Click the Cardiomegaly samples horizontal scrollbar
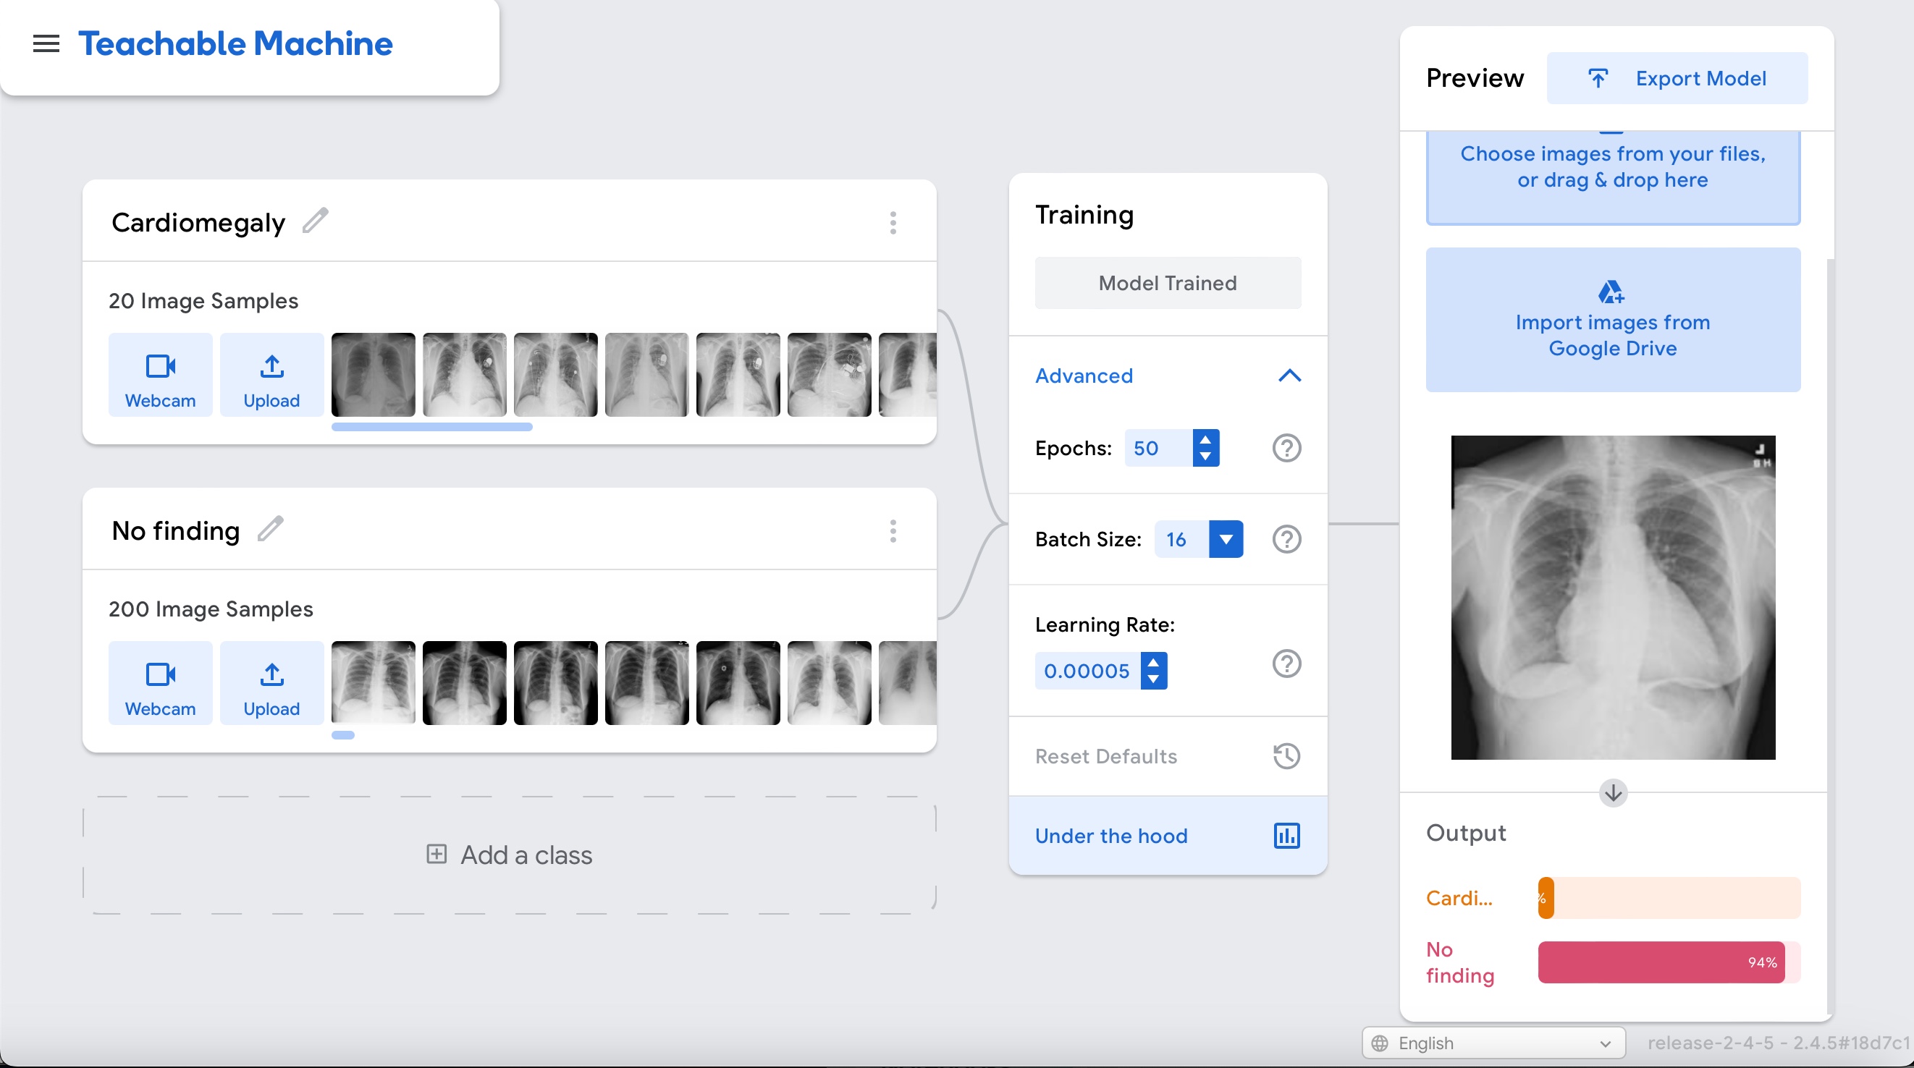This screenshot has width=1914, height=1068. pyautogui.click(x=431, y=427)
